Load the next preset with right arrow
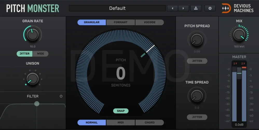Screen dimensions: 259x130 tap(183, 8)
